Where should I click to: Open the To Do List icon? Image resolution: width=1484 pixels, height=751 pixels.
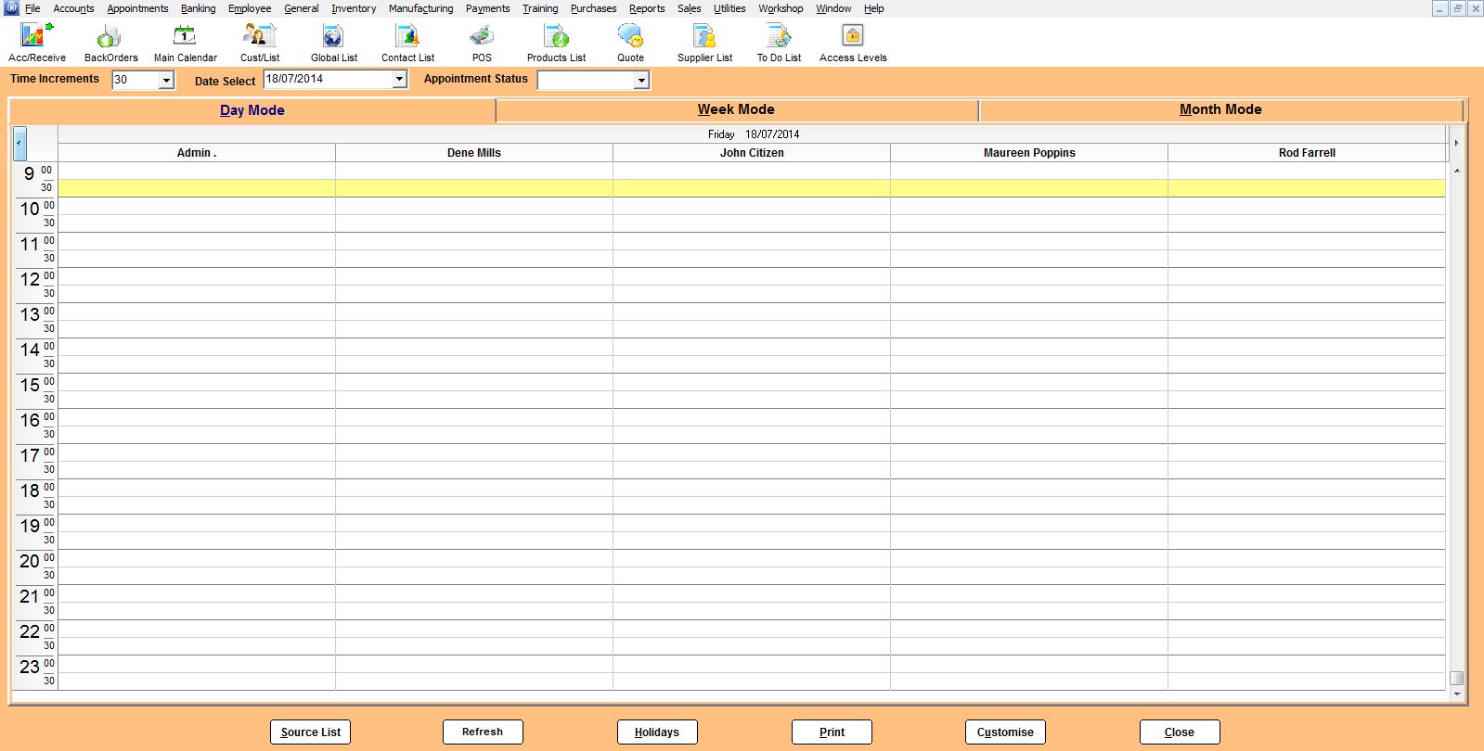click(x=779, y=43)
